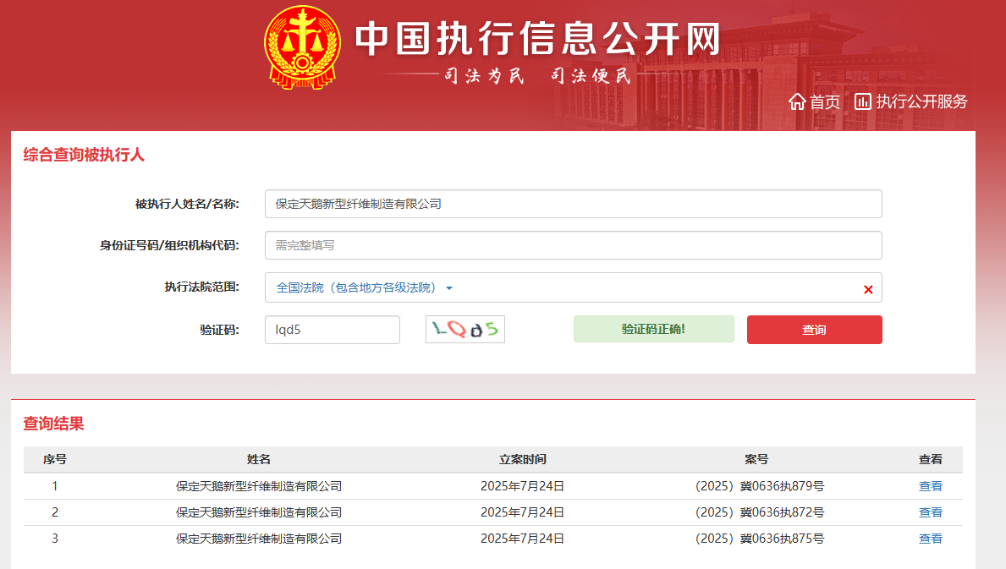This screenshot has width=1006, height=569.
Task: Click the row 3 date 2025年7月24日
Action: click(x=522, y=539)
